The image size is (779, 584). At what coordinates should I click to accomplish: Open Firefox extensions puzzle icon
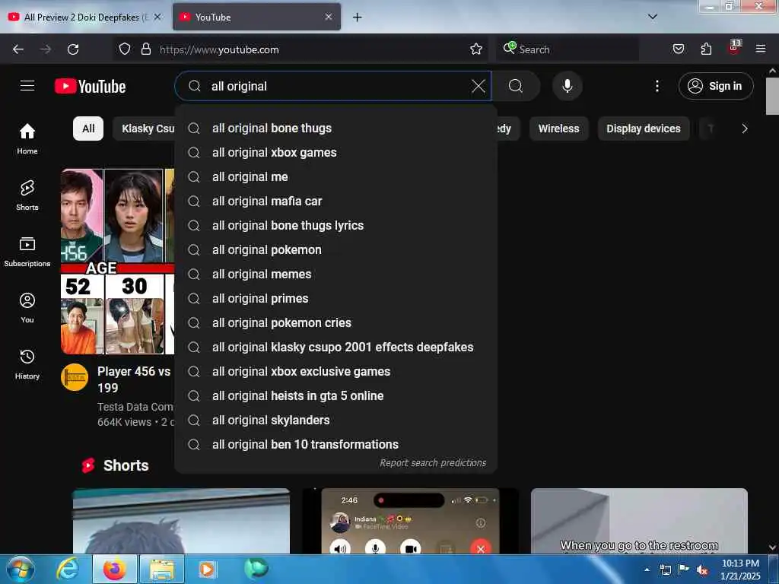[706, 49]
